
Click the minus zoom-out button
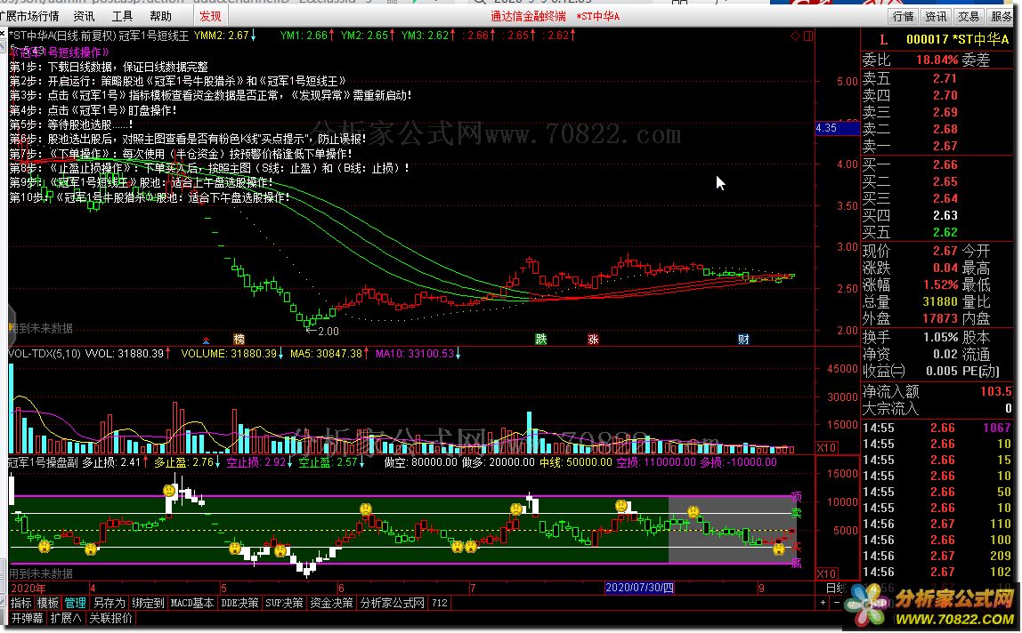point(836,603)
